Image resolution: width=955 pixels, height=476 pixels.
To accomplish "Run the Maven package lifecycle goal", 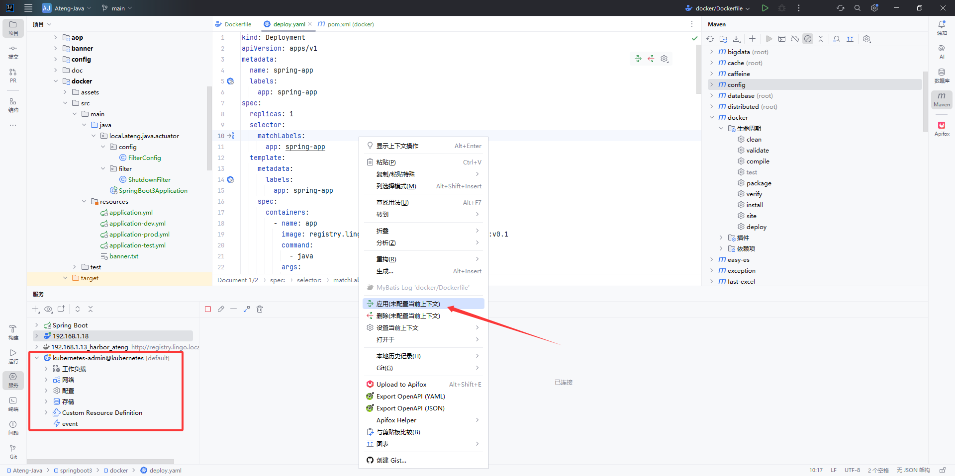I will pos(759,183).
